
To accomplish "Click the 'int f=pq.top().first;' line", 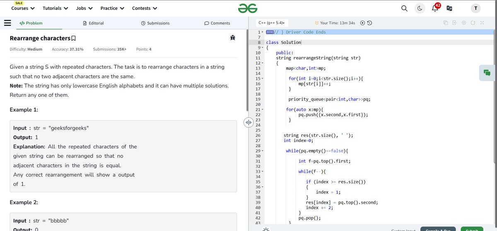I will tap(324, 161).
